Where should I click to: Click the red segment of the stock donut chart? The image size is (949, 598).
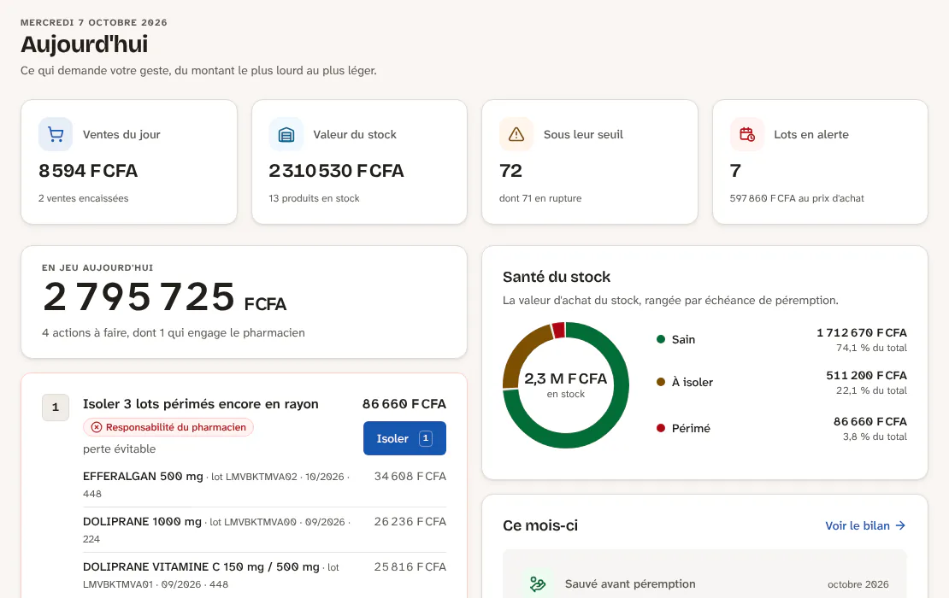[558, 330]
